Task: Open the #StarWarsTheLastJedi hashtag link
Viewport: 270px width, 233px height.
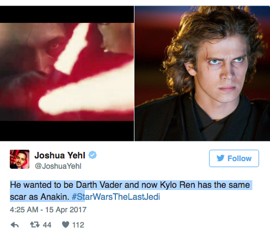Action: click(x=116, y=197)
